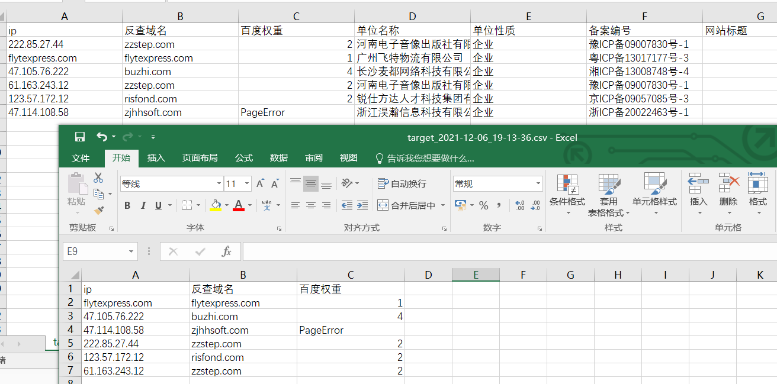Viewport: 777px width, 384px height.
Task: Click the formula bar input area
Action: point(509,251)
